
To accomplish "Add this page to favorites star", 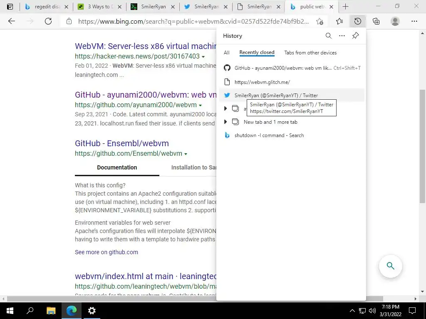I will (320, 22).
